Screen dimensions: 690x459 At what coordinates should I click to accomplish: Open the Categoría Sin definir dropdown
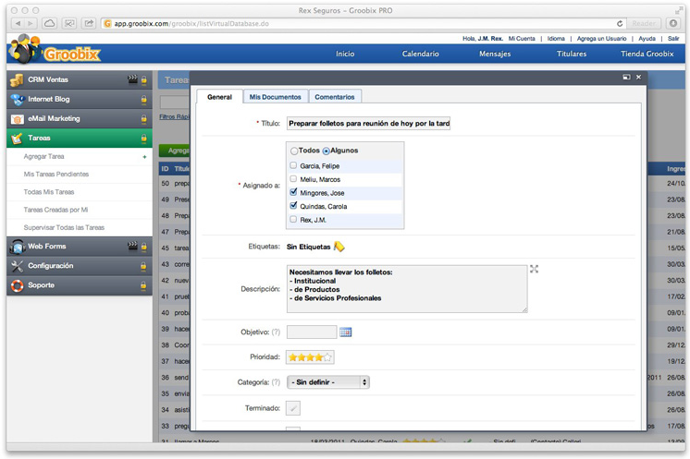click(x=327, y=381)
